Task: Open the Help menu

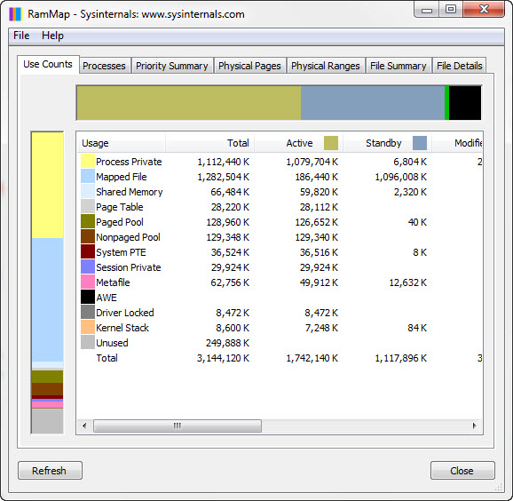Action: point(52,36)
